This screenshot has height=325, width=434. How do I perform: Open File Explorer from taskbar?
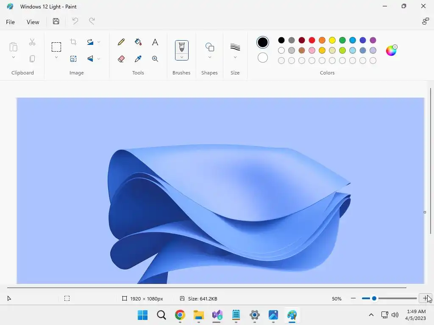(x=199, y=315)
